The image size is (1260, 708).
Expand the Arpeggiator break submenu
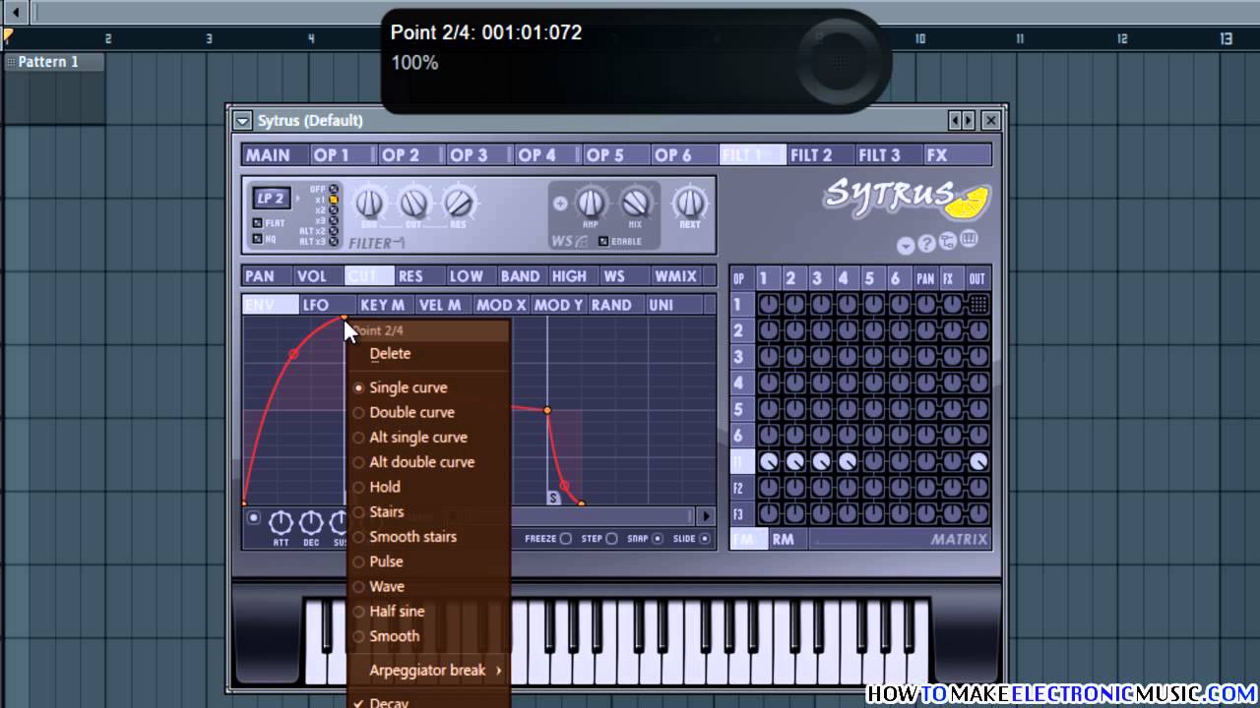[x=429, y=670]
